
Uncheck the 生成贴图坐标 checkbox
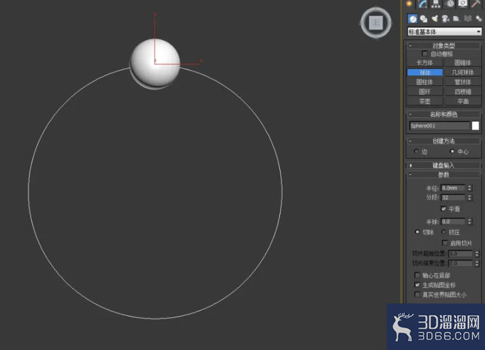point(417,284)
